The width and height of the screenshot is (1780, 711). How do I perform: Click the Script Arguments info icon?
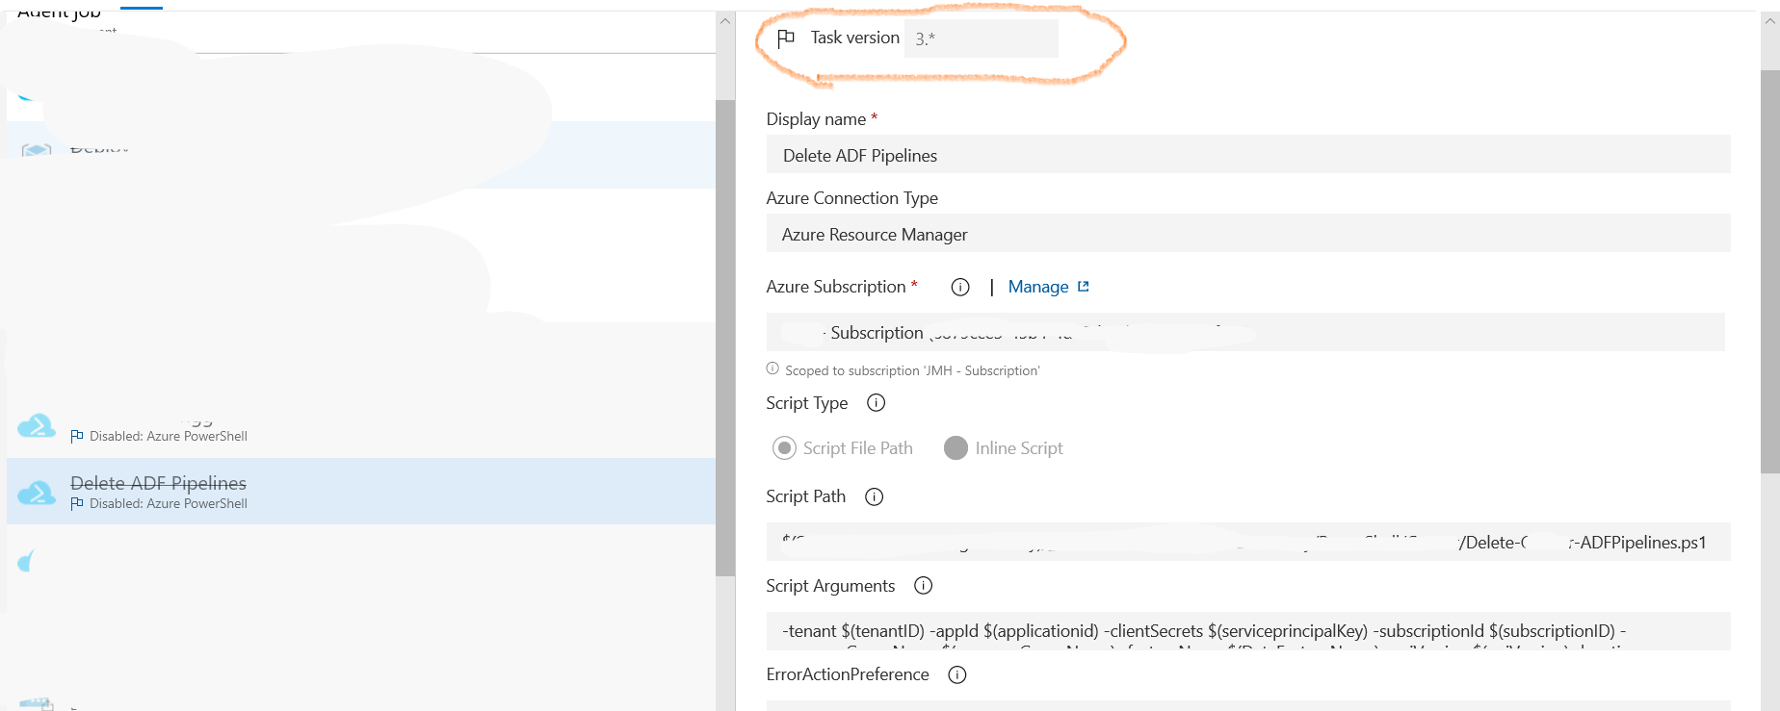[x=923, y=586]
